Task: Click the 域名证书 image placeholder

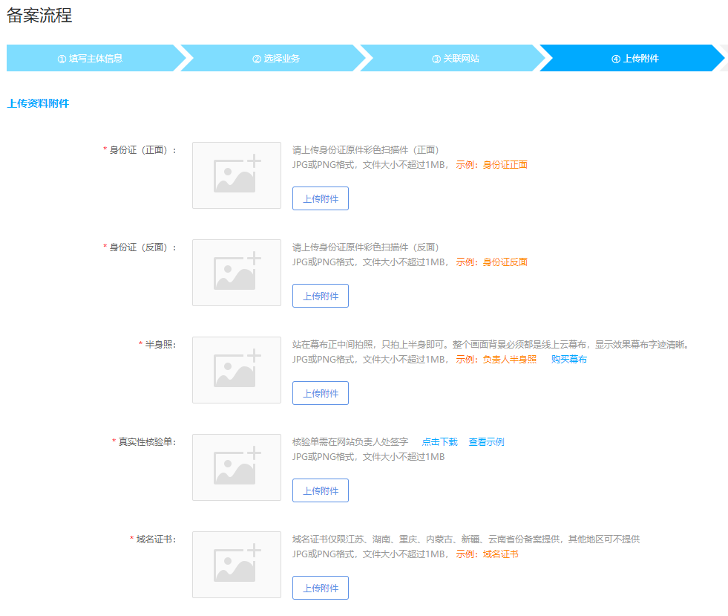Action: [236, 565]
